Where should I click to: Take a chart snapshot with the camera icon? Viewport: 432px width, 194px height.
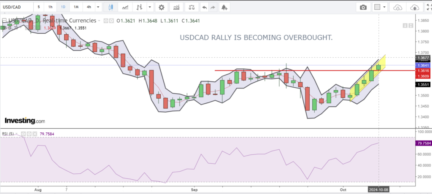[363, 7]
